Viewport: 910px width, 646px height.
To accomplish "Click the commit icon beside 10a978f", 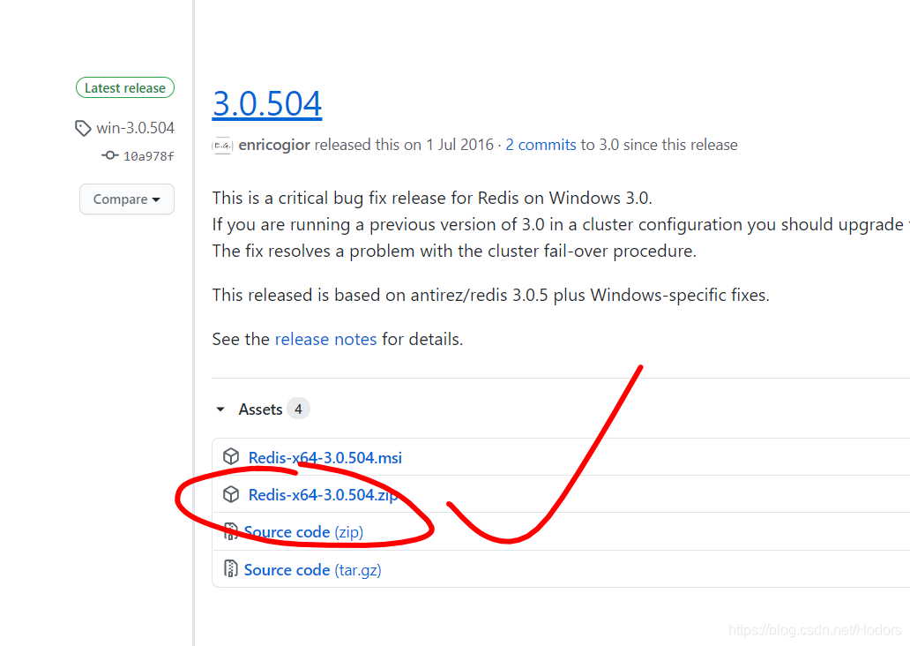I will [109, 155].
